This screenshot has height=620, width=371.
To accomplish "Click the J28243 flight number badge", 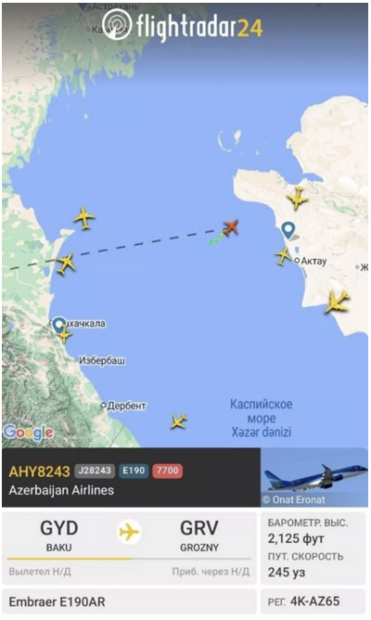I will tap(95, 471).
